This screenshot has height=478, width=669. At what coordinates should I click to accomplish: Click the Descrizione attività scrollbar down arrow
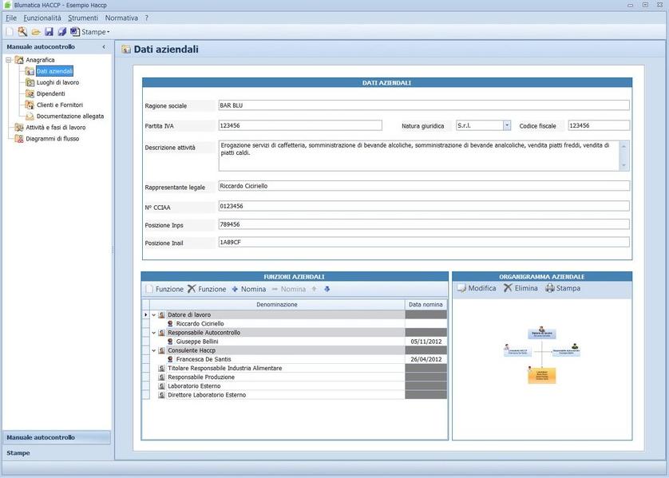point(624,165)
